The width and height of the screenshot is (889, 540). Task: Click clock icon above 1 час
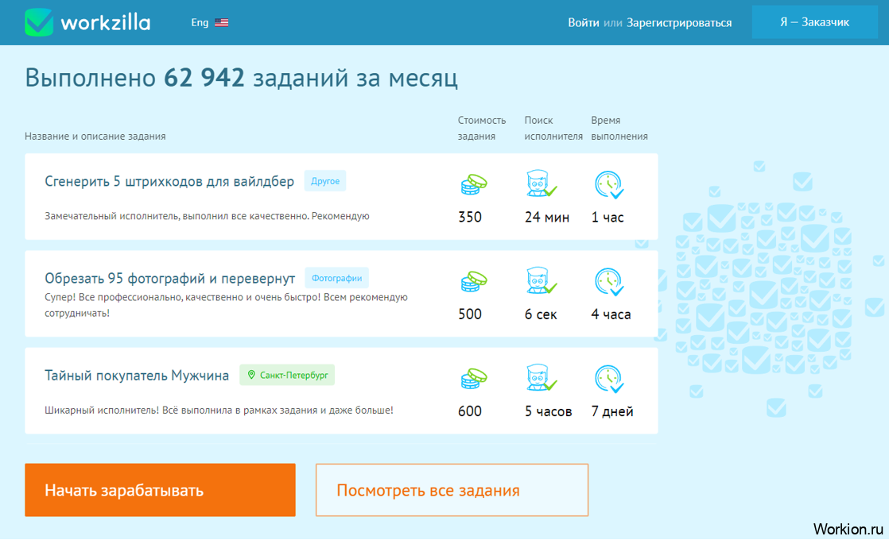click(609, 184)
